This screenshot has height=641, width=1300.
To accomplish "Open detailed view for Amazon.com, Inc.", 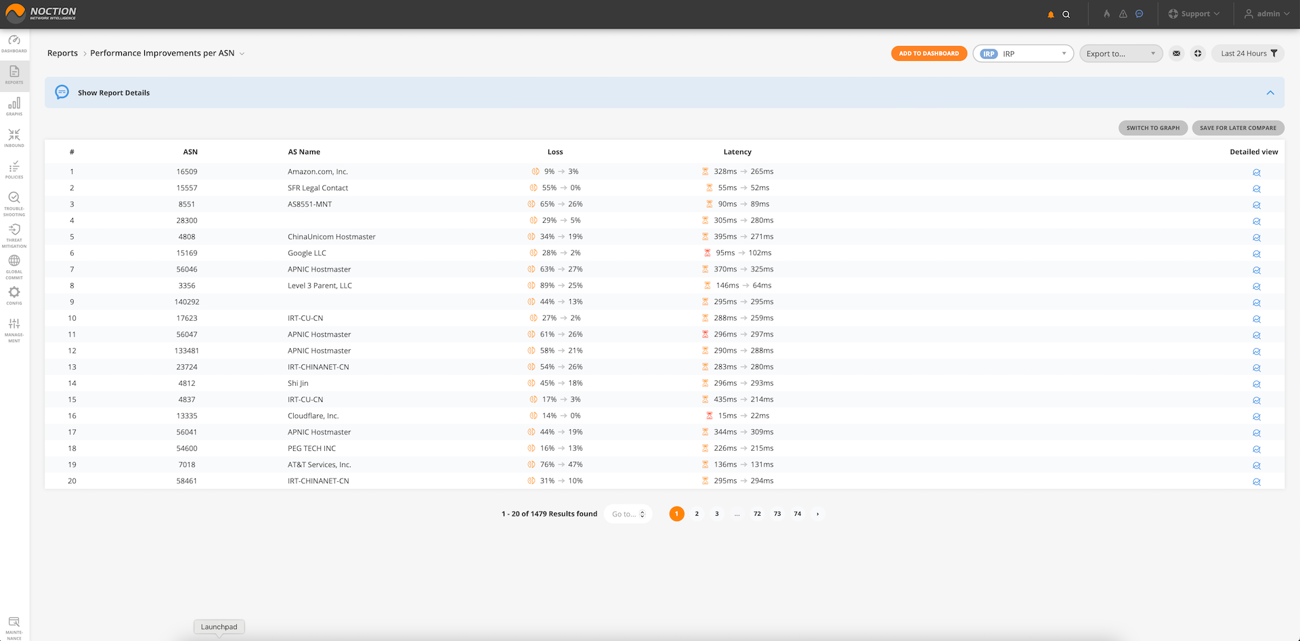I will point(1257,173).
